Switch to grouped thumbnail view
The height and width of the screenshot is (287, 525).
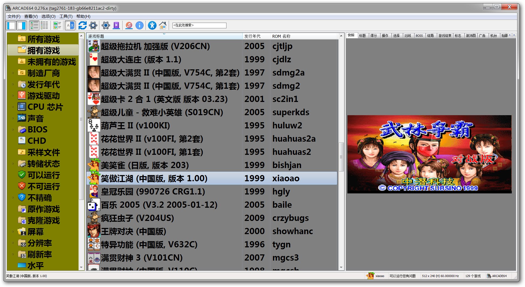click(x=57, y=26)
